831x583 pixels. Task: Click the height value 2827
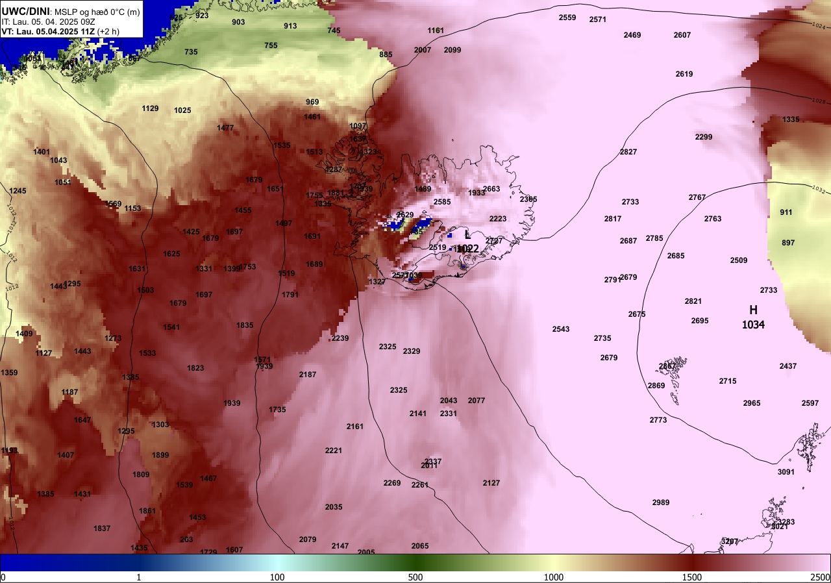click(x=628, y=152)
